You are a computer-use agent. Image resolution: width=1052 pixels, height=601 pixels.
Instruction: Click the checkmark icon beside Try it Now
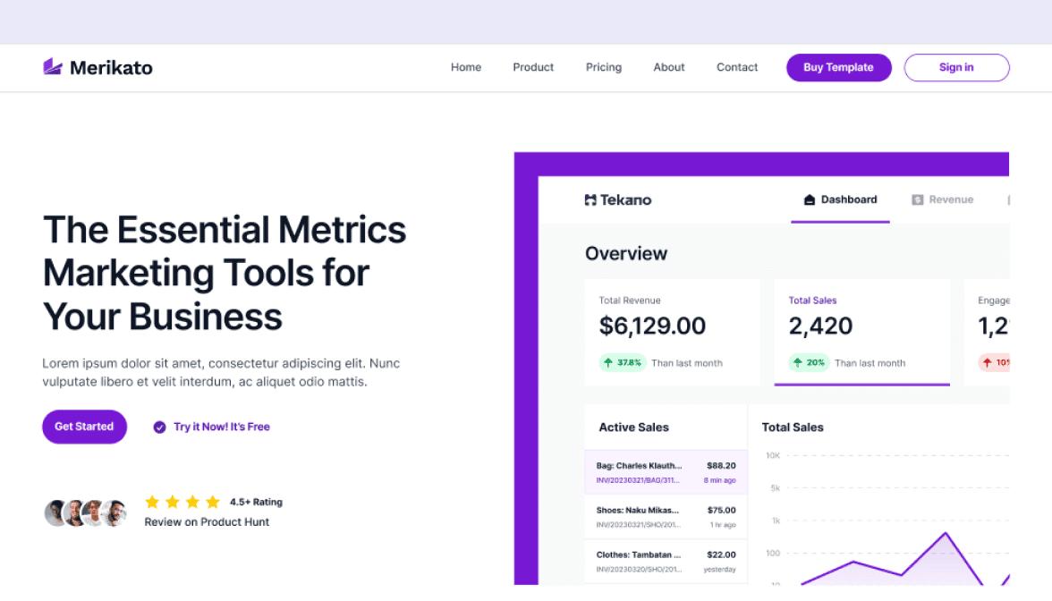click(x=157, y=427)
